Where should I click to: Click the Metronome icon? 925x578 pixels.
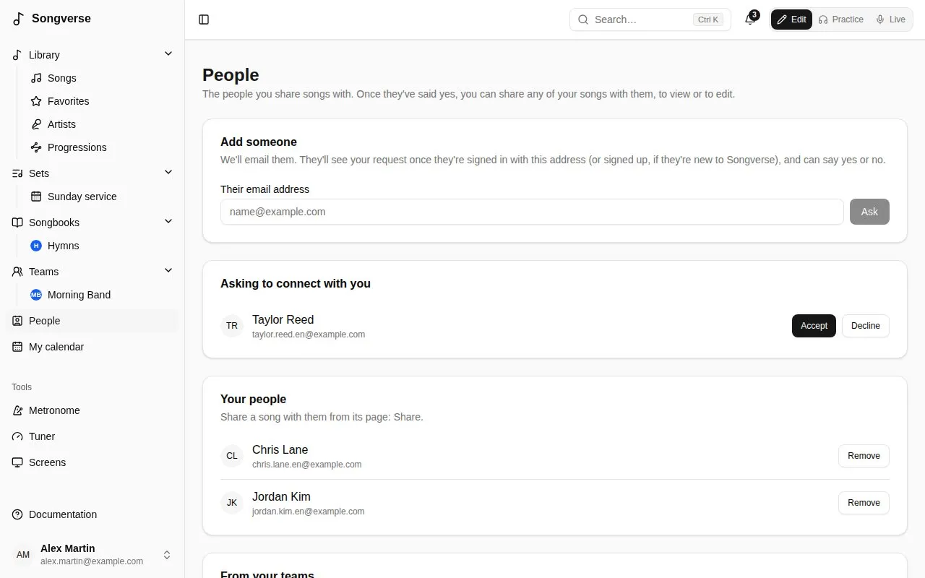pos(17,410)
